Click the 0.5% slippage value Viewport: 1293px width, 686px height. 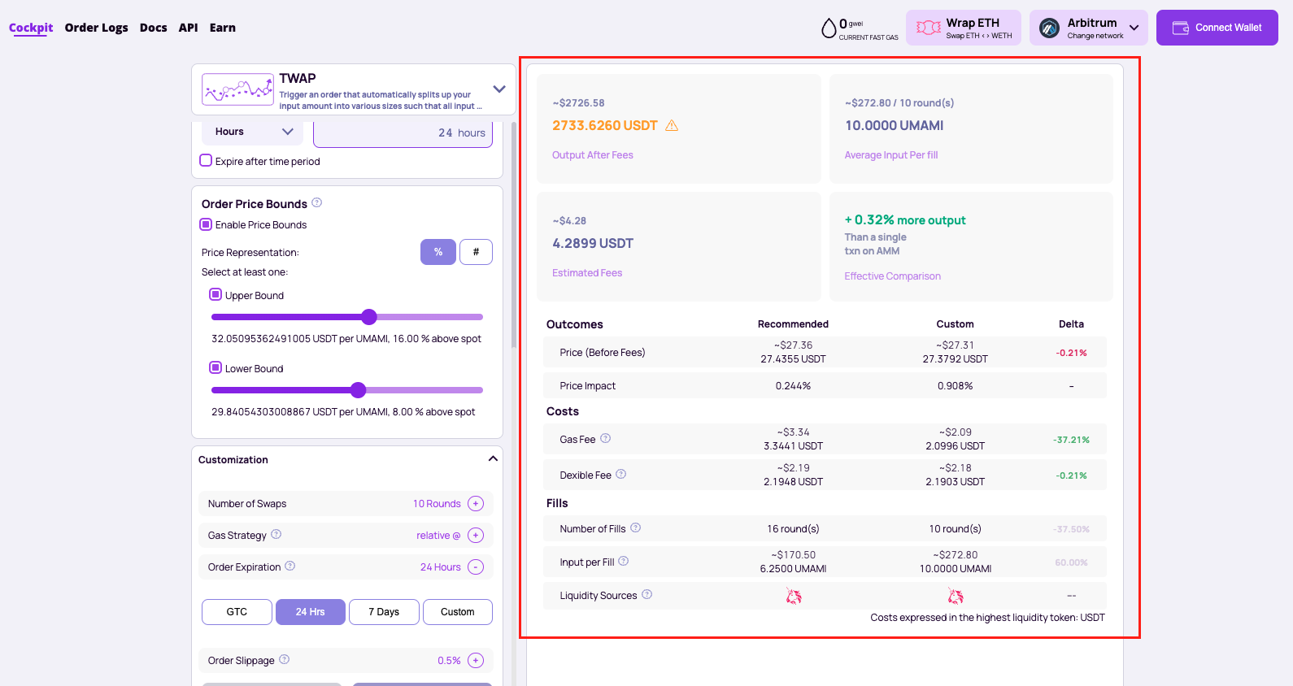pyautogui.click(x=449, y=661)
